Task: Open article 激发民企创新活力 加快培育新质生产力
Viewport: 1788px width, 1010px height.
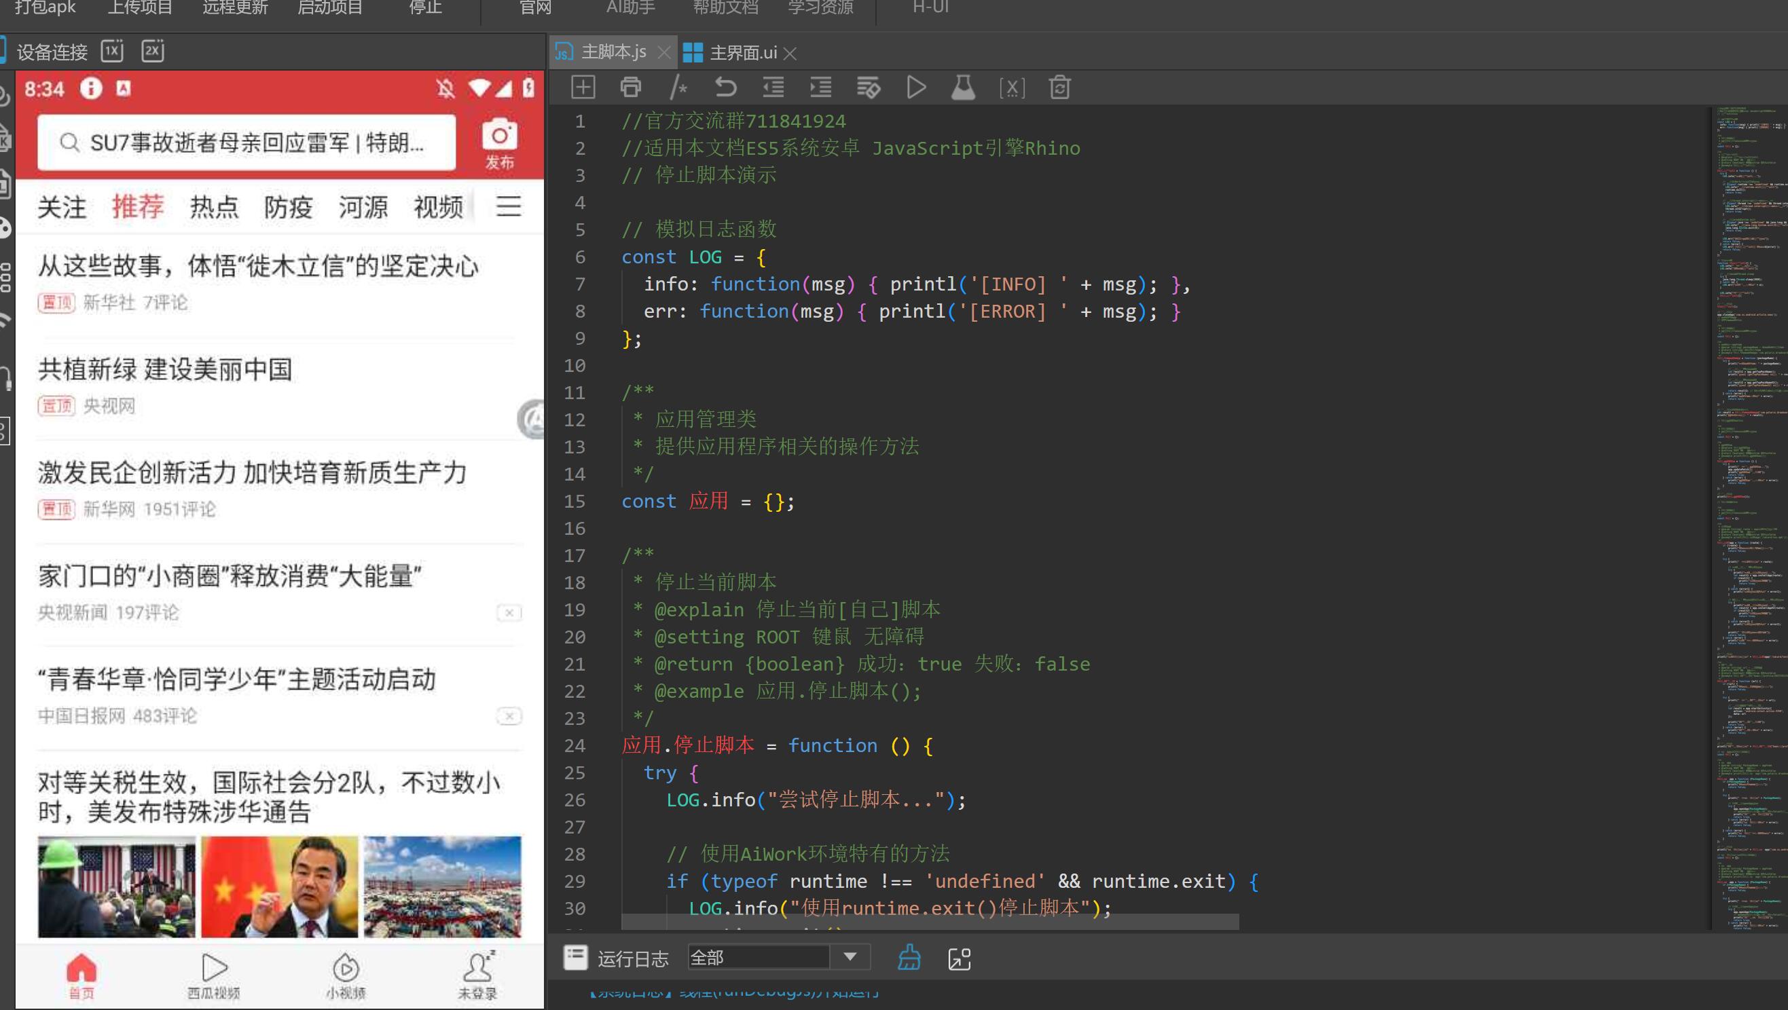Action: [252, 472]
